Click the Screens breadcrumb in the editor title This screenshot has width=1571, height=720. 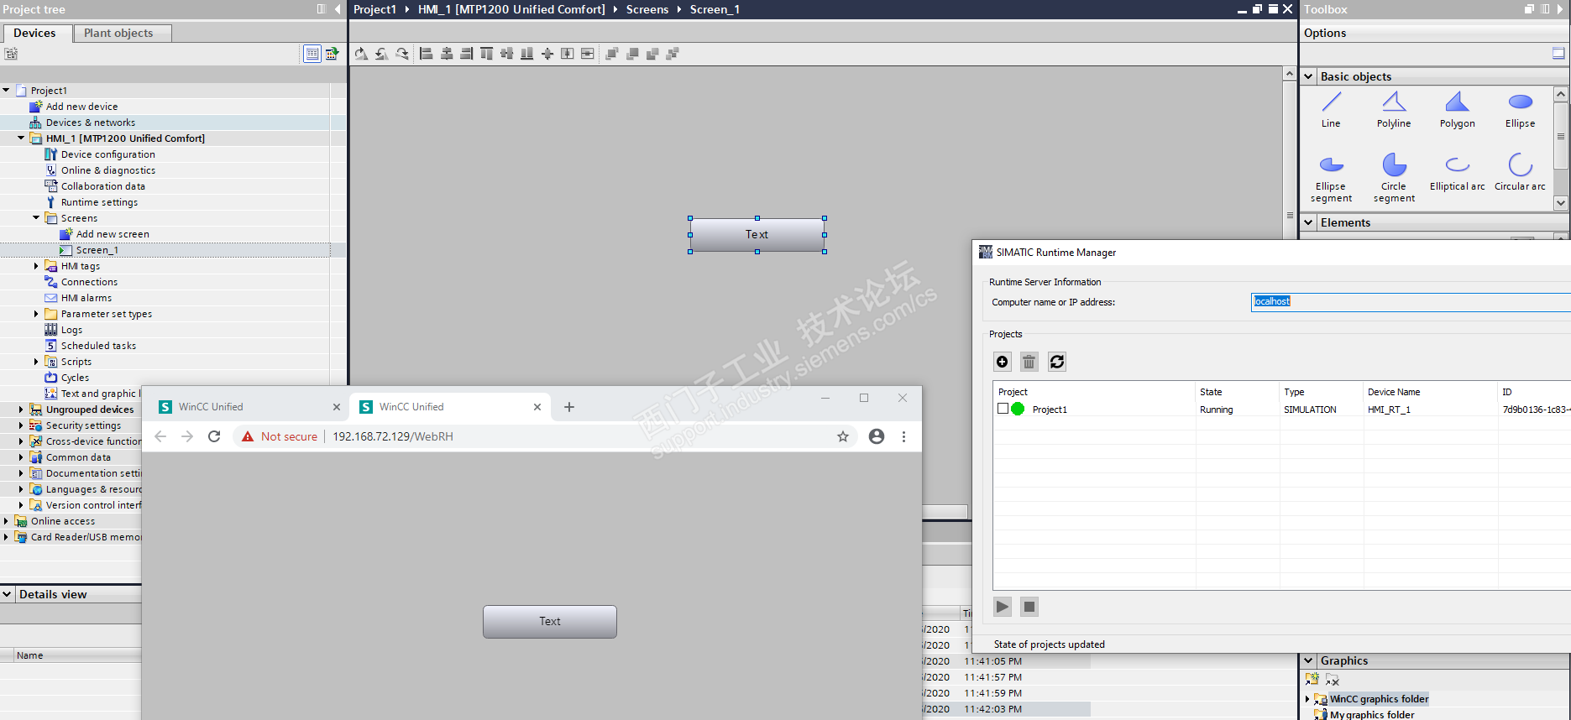point(647,9)
